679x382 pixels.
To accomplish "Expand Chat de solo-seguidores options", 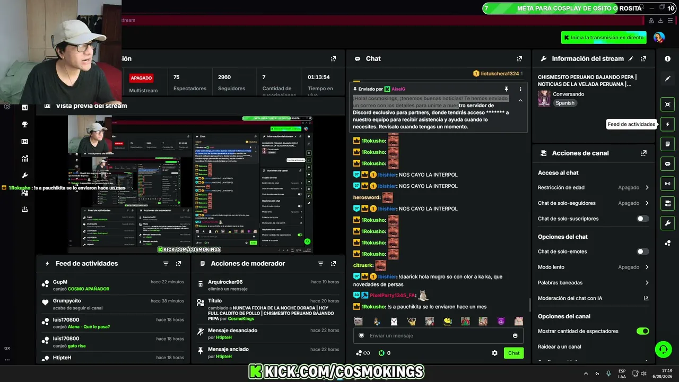I will coord(594,203).
